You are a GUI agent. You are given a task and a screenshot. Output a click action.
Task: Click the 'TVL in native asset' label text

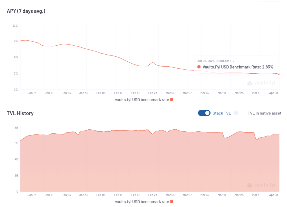pos(265,113)
